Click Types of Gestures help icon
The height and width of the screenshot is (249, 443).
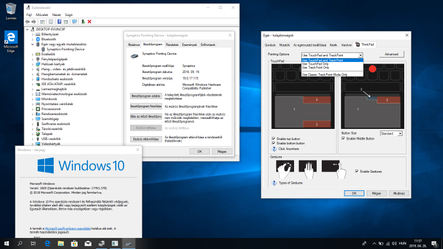pos(274,183)
